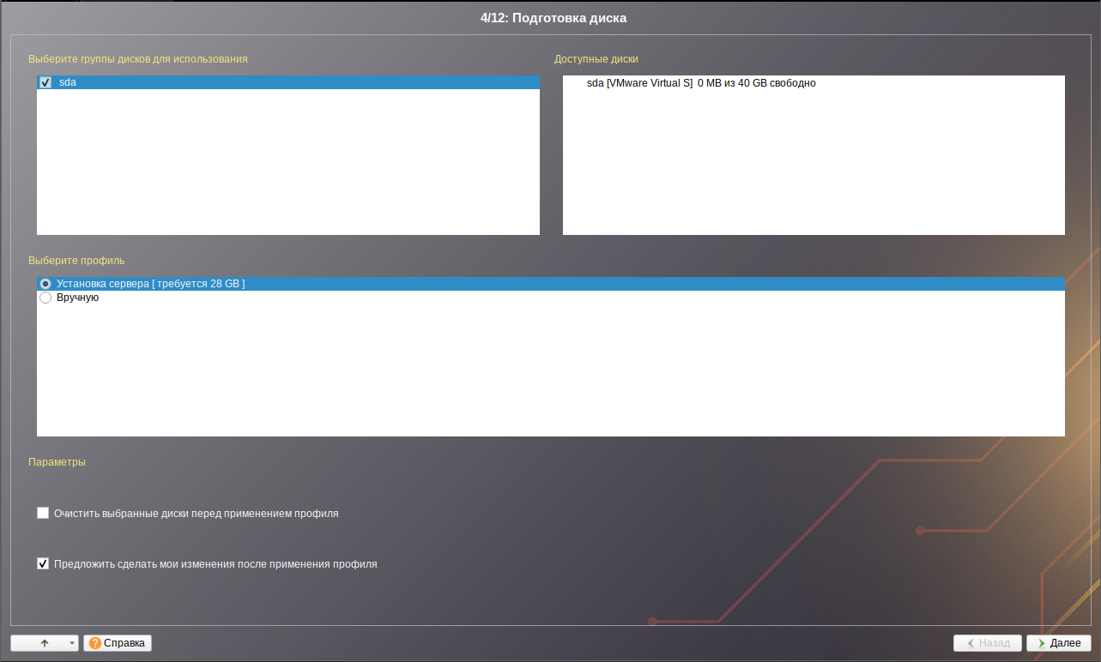The image size is (1101, 662).
Task: Uncheck the sda disk group checkbox
Action: coord(45,82)
